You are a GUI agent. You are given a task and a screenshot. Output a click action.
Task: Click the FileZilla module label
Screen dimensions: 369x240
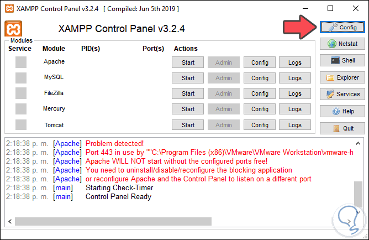click(x=54, y=93)
